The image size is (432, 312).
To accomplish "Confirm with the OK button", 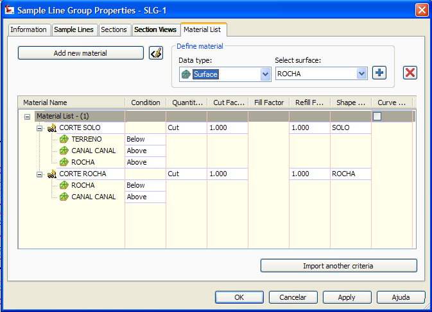I will (x=239, y=297).
